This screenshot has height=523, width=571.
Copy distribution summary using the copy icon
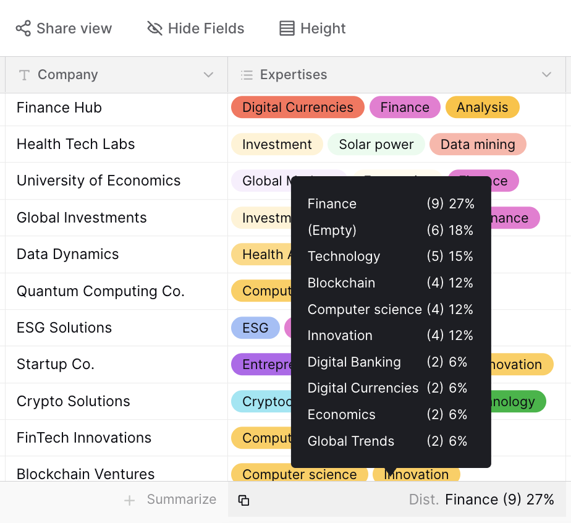[244, 500]
